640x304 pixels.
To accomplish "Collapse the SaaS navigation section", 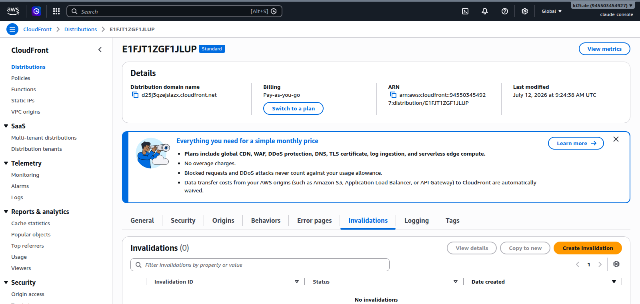I will click(6, 126).
